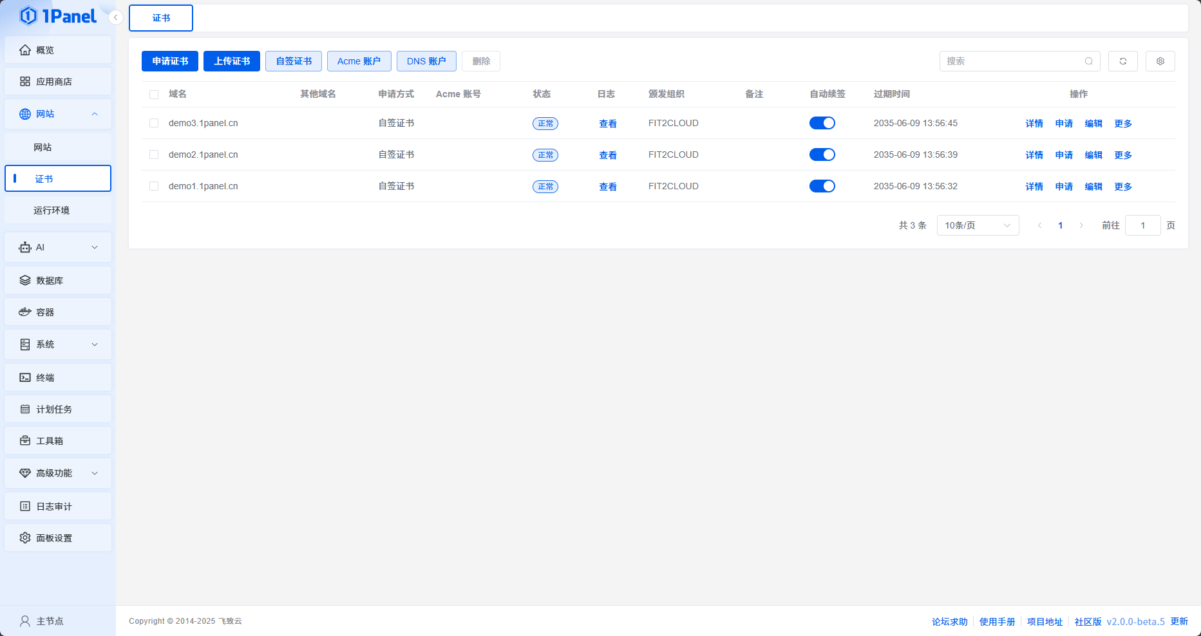This screenshot has width=1201, height=636.
Task: Go to the next page arrow
Action: pos(1081,225)
